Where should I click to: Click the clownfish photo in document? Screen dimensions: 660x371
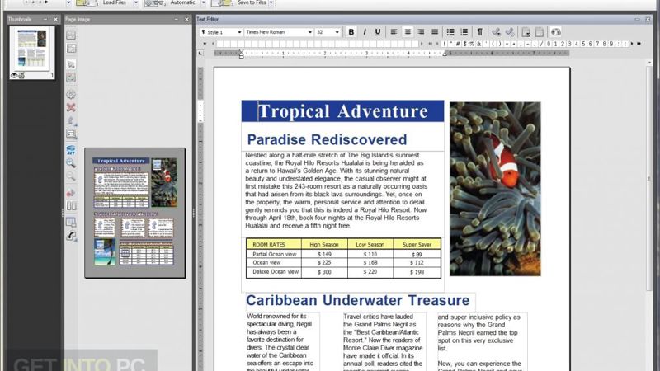point(495,189)
